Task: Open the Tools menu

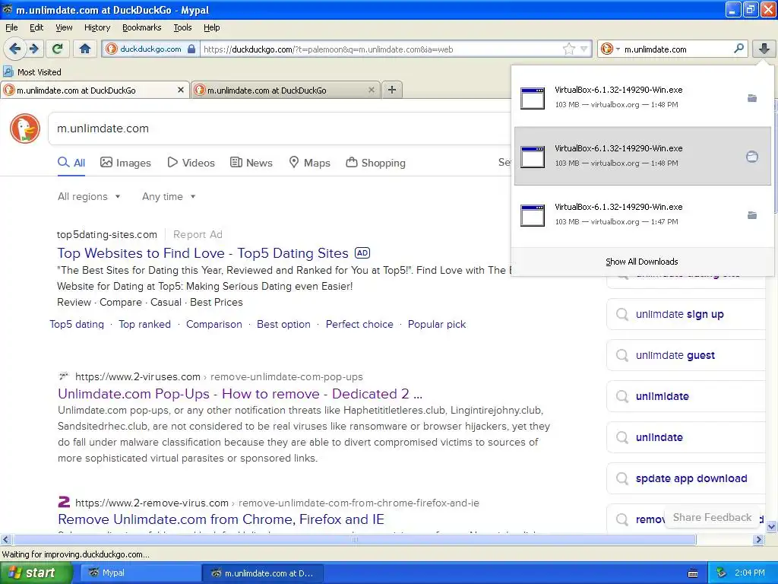Action: point(182,27)
